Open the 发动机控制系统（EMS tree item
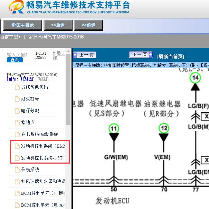Screen dimensions: 209x209 (x=43, y=146)
